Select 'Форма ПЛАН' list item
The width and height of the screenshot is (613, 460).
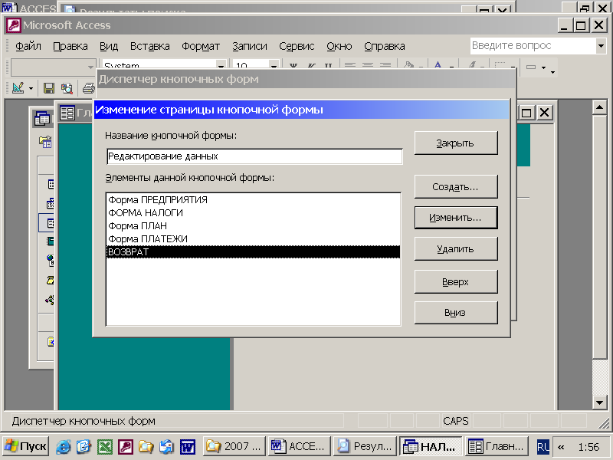tap(254, 225)
